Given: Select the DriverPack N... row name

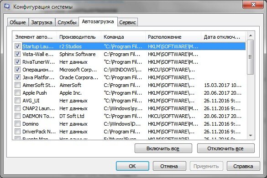Looking at the screenshot, I should (39, 132).
